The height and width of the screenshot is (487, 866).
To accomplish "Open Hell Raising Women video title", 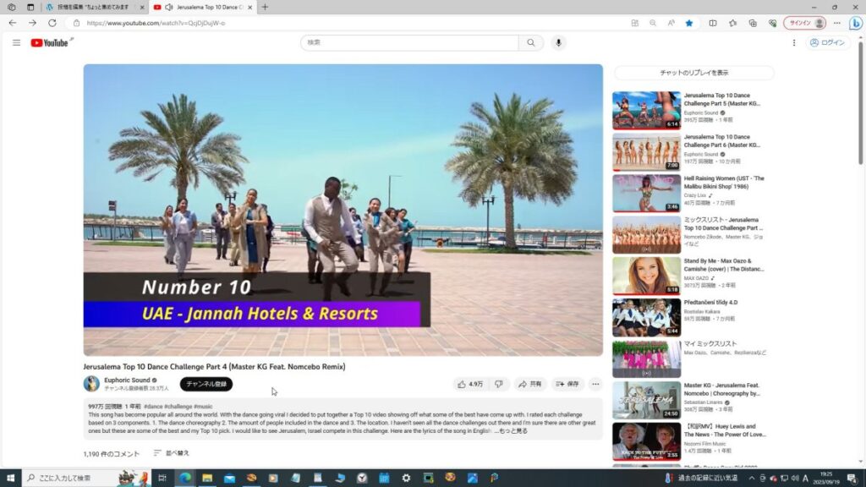I will [x=724, y=183].
